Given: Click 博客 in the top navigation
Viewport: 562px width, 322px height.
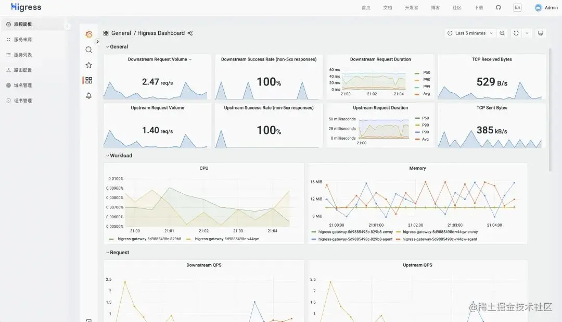Looking at the screenshot, I should [x=436, y=7].
